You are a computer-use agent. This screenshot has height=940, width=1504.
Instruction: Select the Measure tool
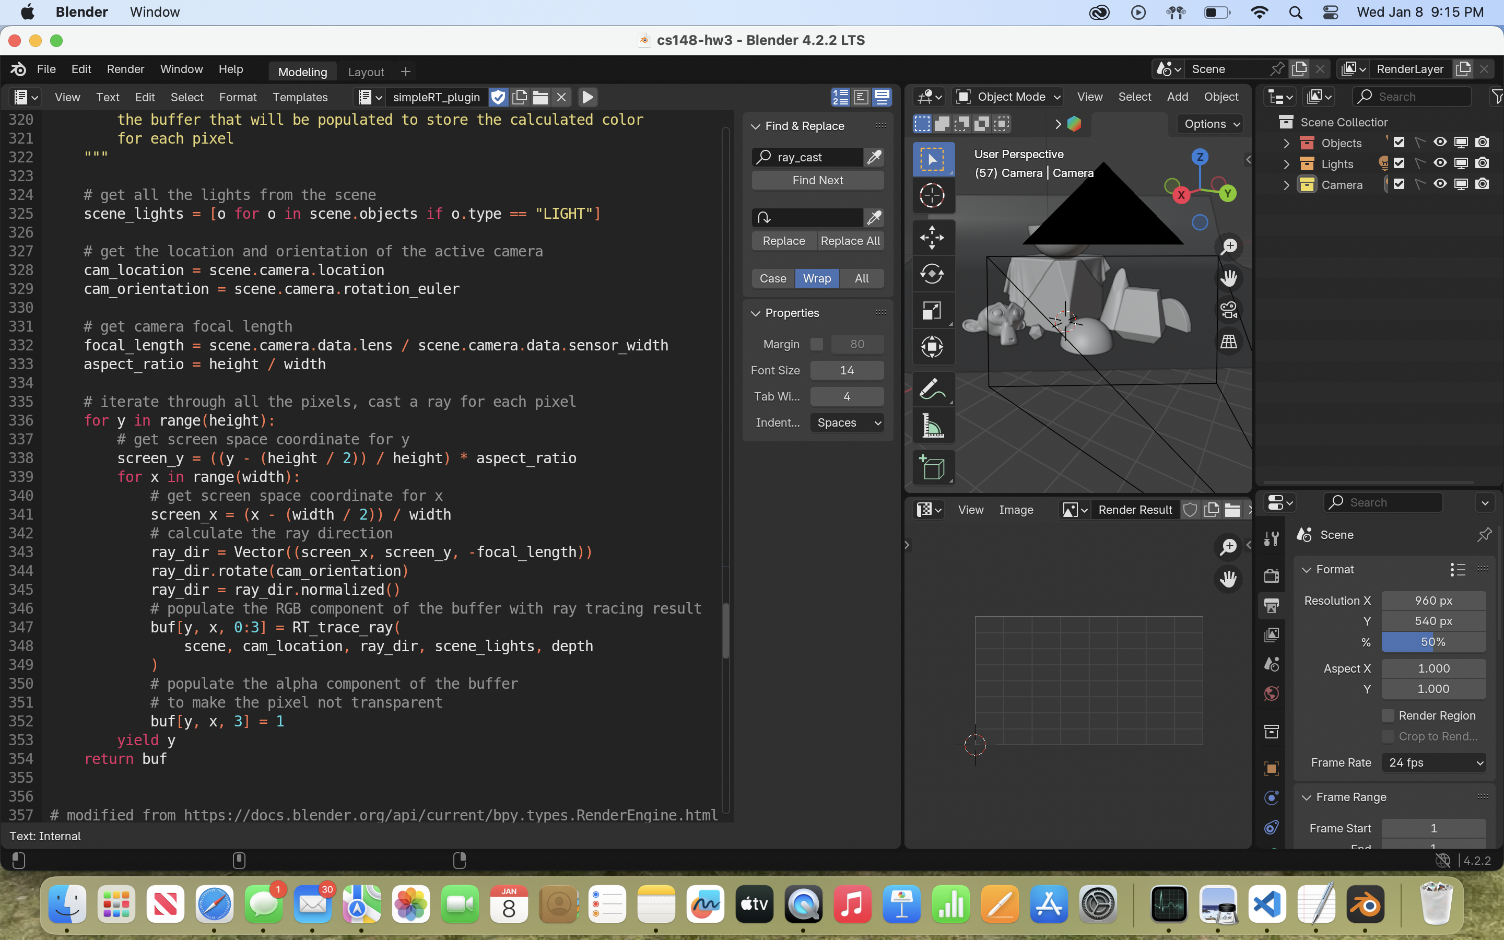pyautogui.click(x=932, y=426)
